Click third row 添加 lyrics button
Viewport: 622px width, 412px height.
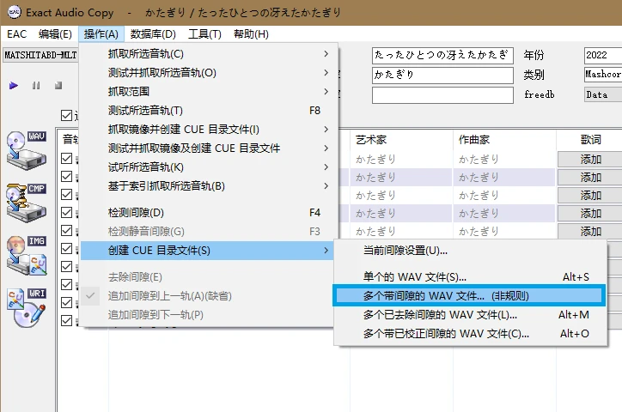(x=590, y=196)
